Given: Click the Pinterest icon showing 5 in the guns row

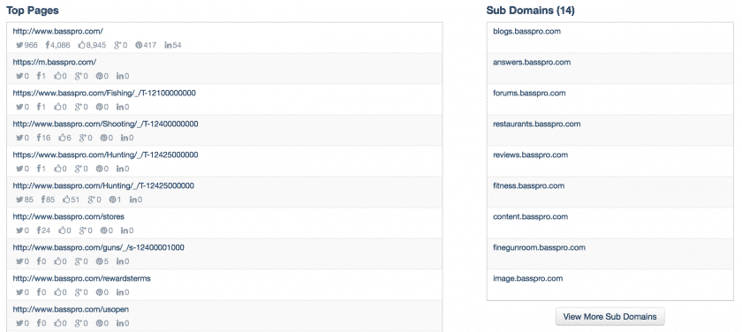Looking at the screenshot, I should pyautogui.click(x=100, y=261).
